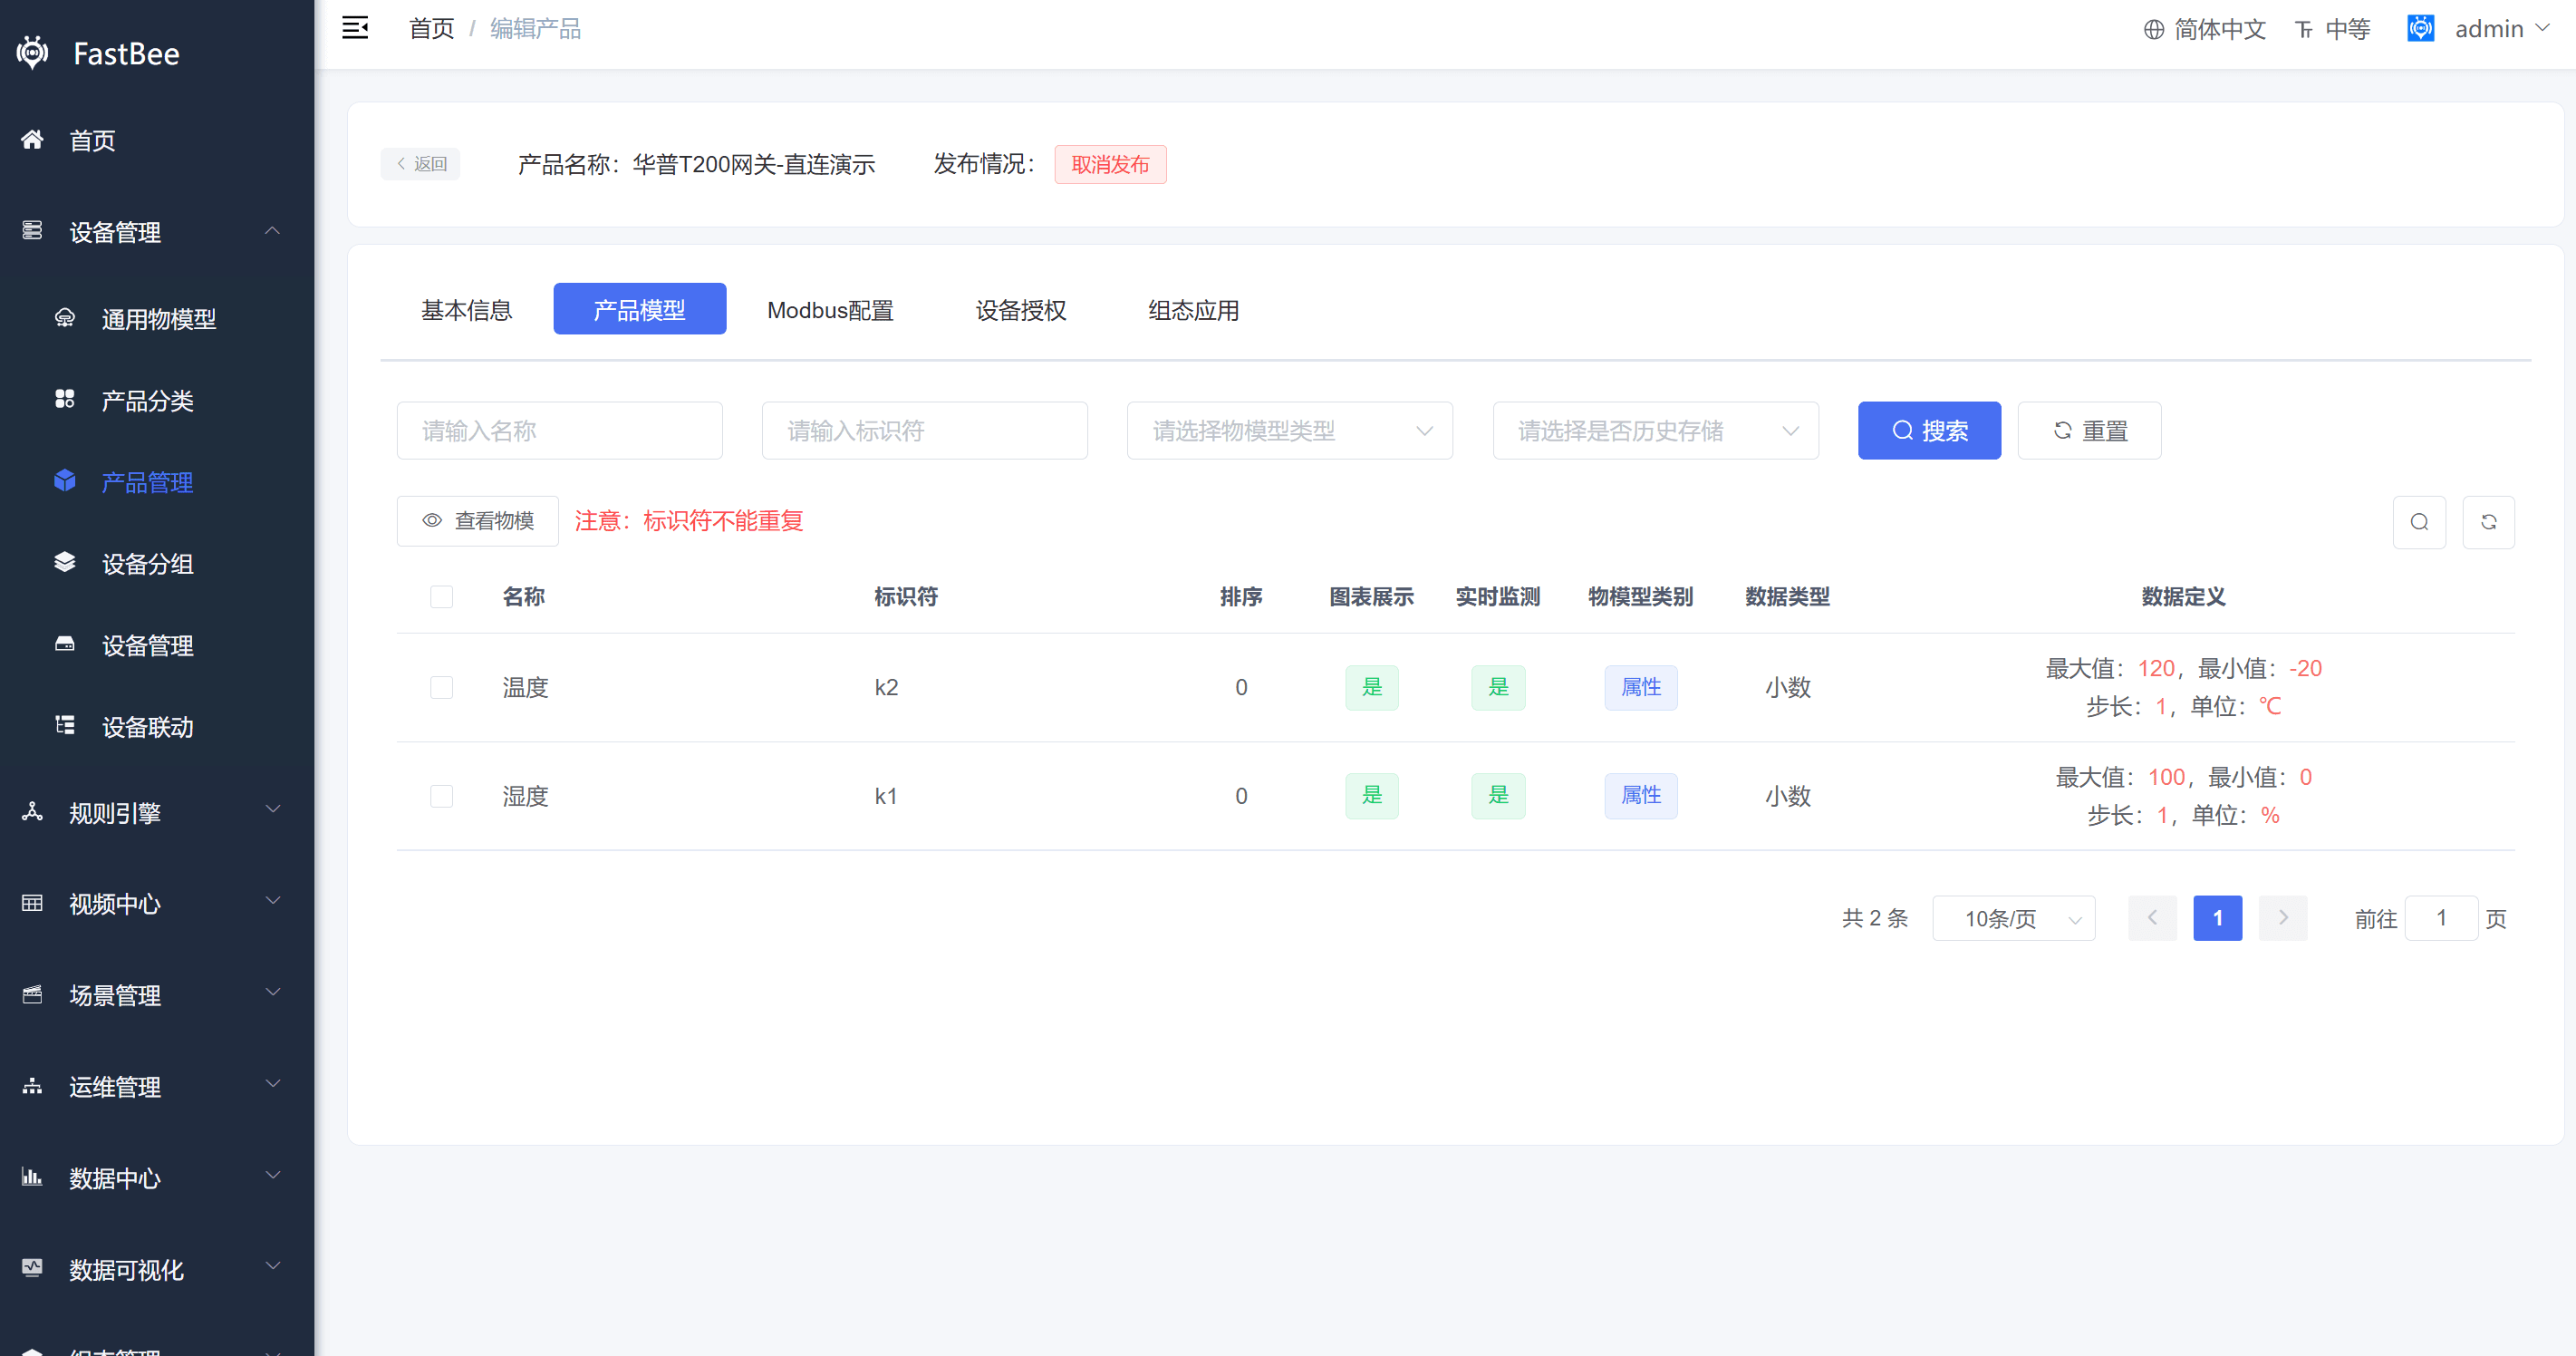The height and width of the screenshot is (1356, 2576).
Task: Click the table refresh icon button
Action: tap(2488, 522)
